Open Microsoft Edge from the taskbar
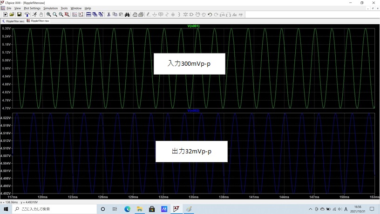Viewport: 380px width, 214px height. (127, 209)
